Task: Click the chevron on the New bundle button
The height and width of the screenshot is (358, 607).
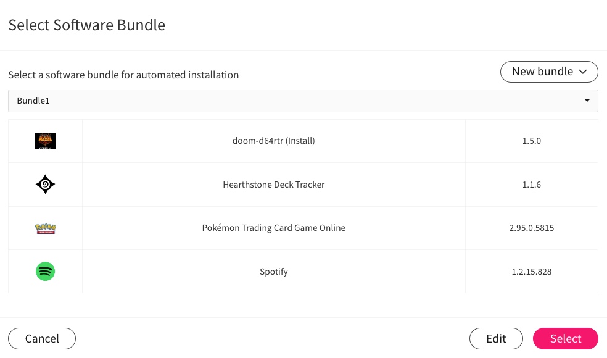Action: pos(582,72)
